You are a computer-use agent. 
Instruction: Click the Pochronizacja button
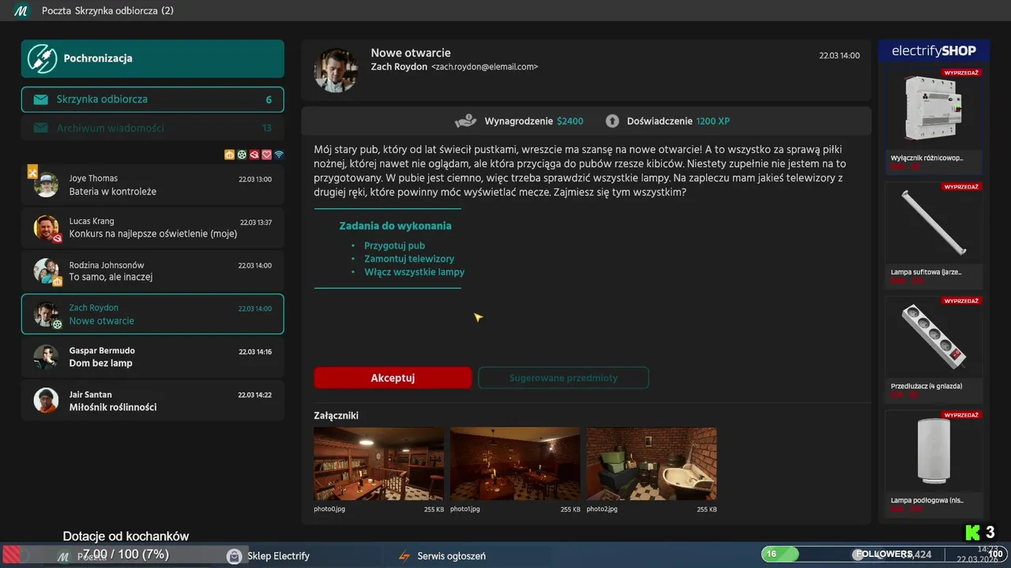(x=152, y=58)
